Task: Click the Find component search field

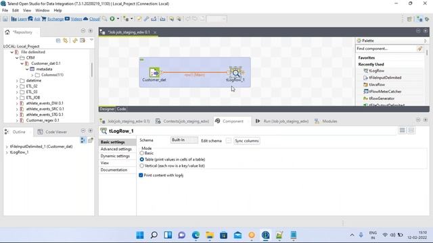Action: pyautogui.click(x=386, y=49)
